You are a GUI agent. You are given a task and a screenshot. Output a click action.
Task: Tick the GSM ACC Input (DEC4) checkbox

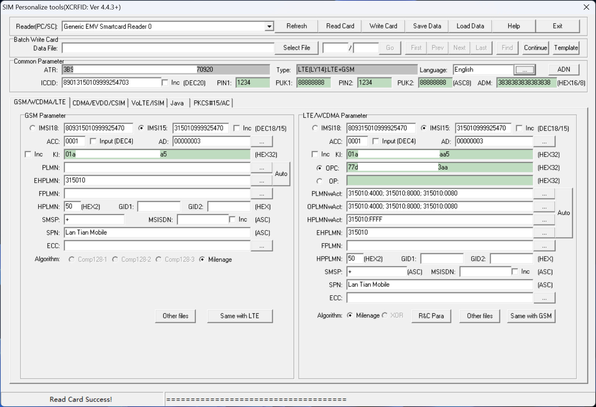click(93, 141)
